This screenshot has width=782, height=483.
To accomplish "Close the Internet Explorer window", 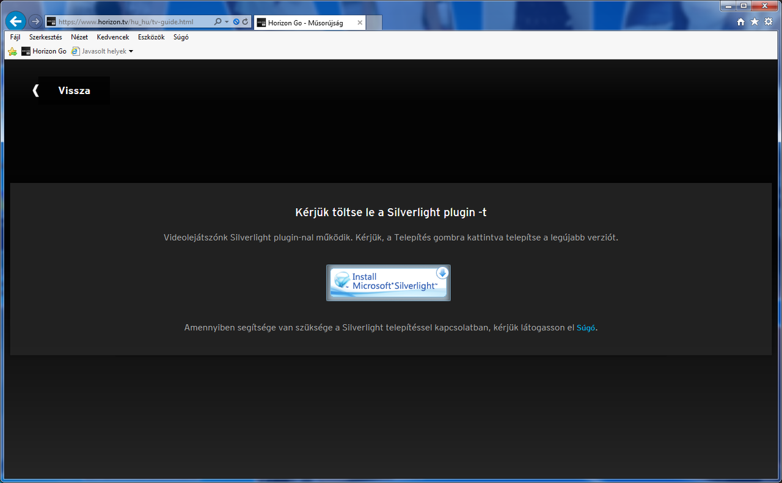I will [x=766, y=5].
